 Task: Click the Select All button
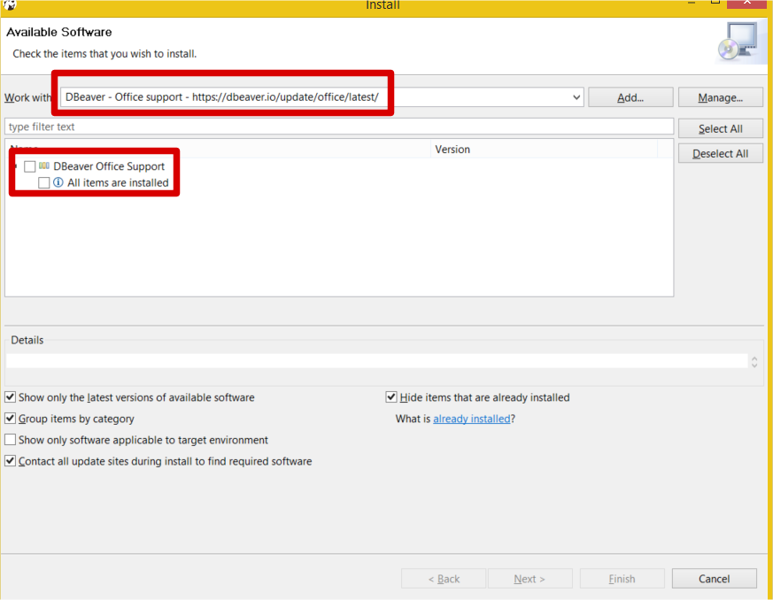pos(720,128)
